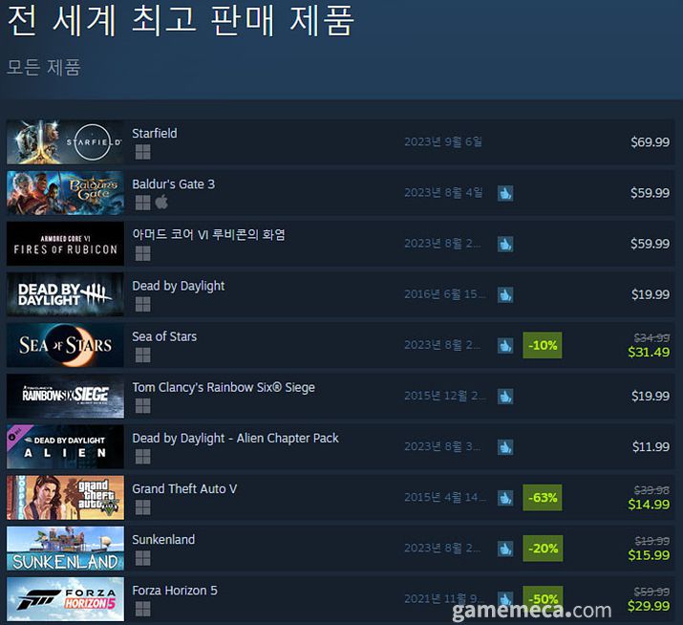The image size is (683, 625).
Task: Click the -10% discount badge on Sea of Stars
Action: tap(543, 345)
